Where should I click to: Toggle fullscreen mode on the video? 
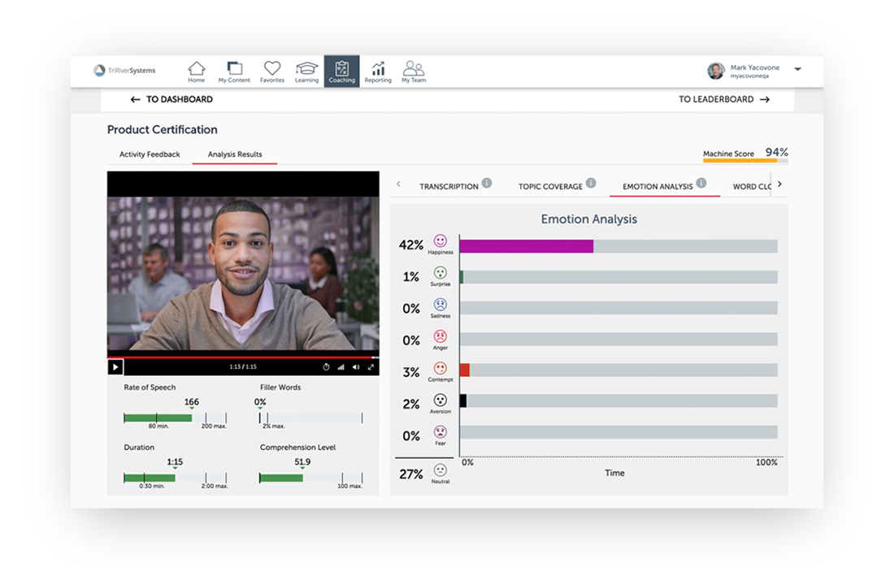click(371, 367)
